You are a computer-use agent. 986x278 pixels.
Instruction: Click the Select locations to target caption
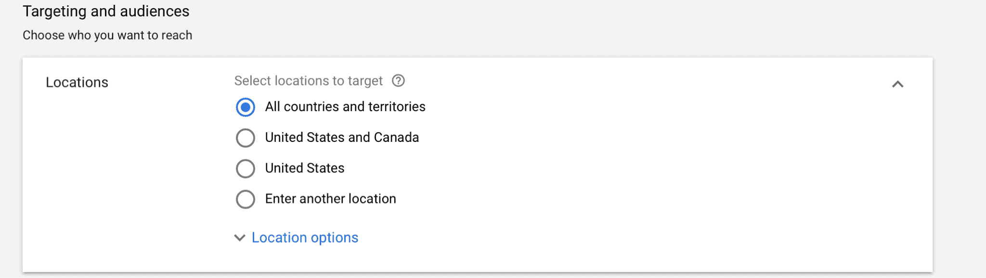click(308, 81)
